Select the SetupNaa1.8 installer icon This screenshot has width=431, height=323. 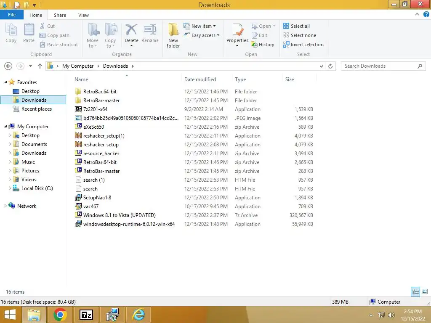(78, 198)
